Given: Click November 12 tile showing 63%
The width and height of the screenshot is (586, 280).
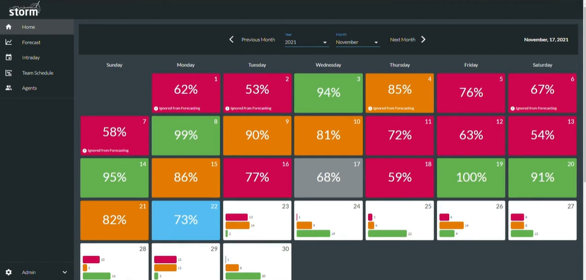Looking at the screenshot, I should pyautogui.click(x=471, y=136).
